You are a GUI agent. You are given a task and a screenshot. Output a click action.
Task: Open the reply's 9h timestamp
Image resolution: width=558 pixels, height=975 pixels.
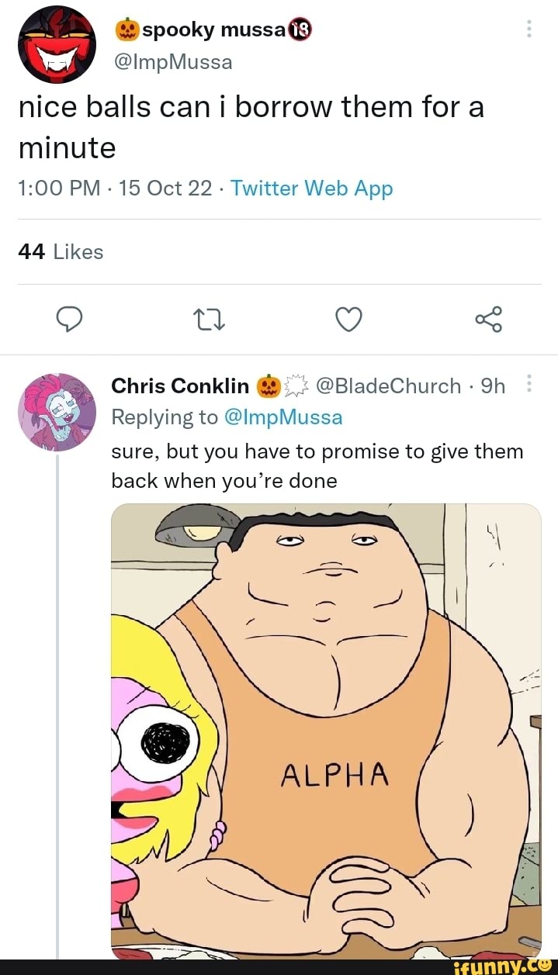click(x=493, y=386)
